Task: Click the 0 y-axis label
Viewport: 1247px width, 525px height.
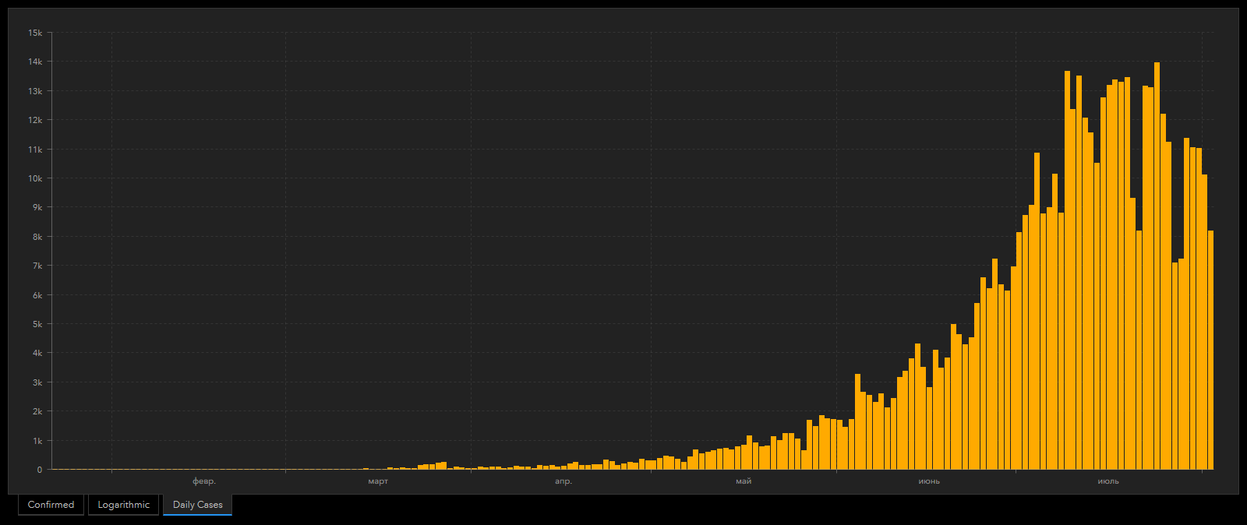Action: [39, 470]
